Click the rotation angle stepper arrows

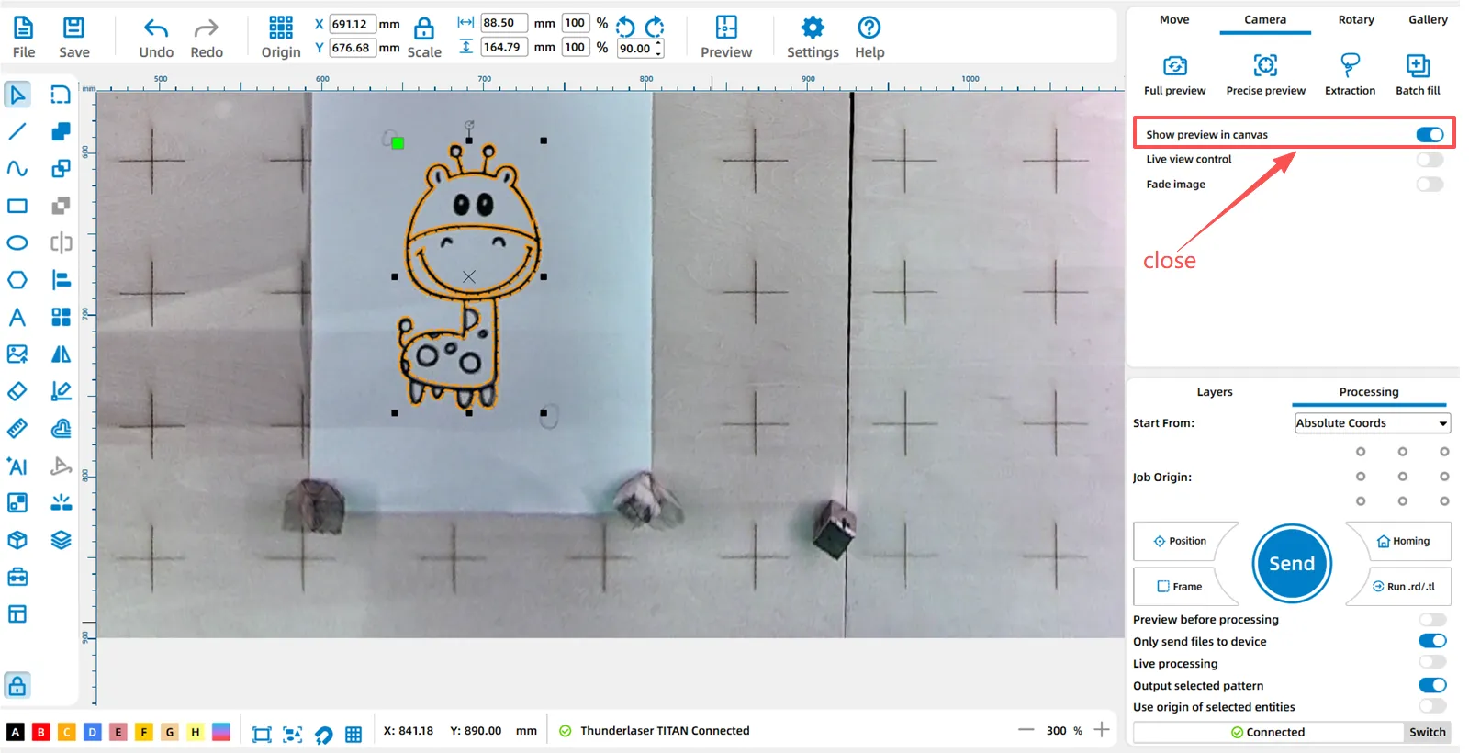tap(658, 48)
